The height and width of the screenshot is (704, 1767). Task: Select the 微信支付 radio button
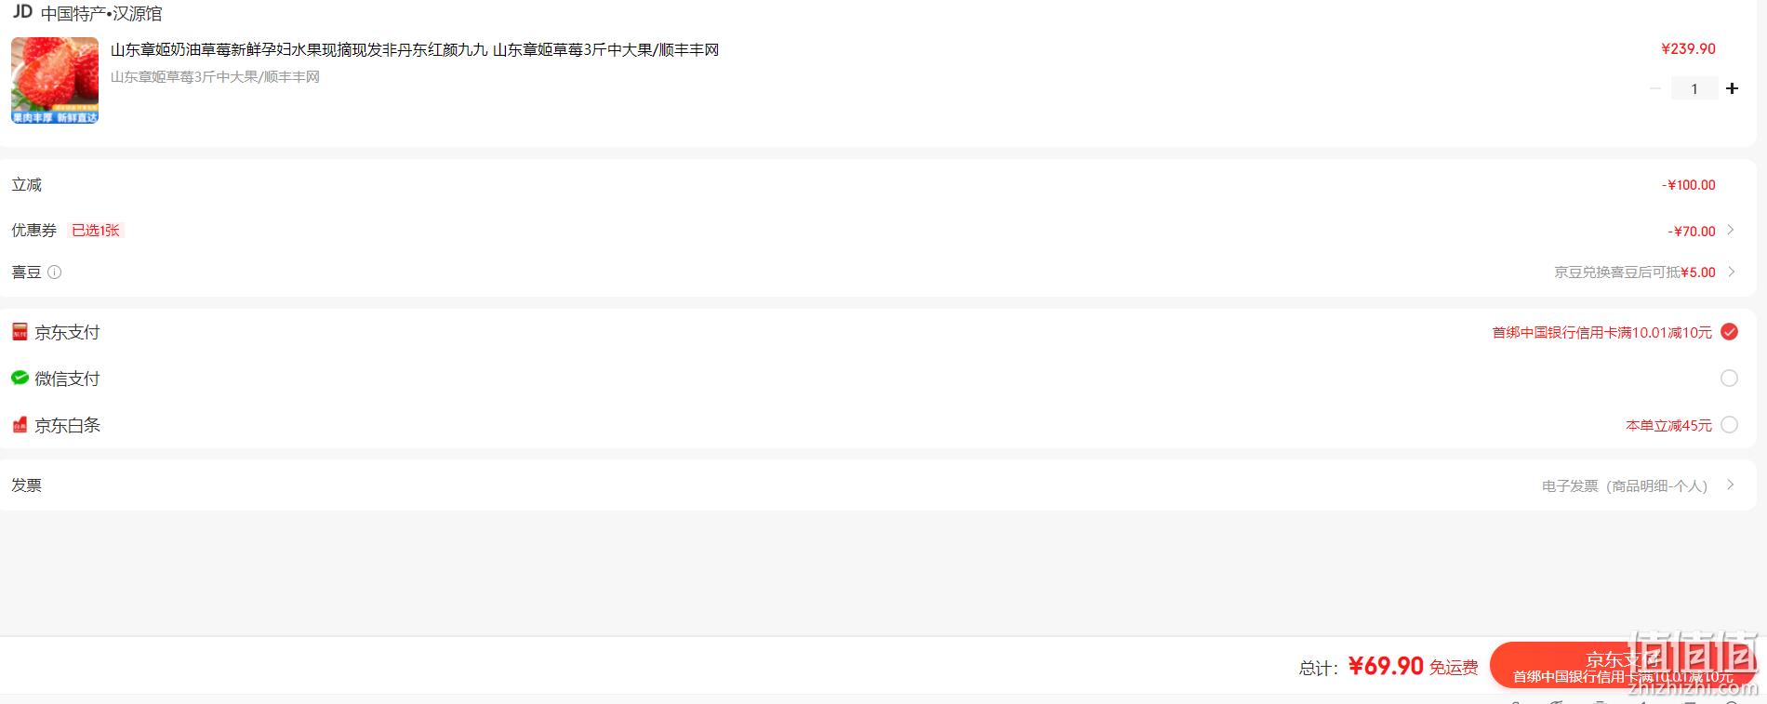coord(1729,379)
